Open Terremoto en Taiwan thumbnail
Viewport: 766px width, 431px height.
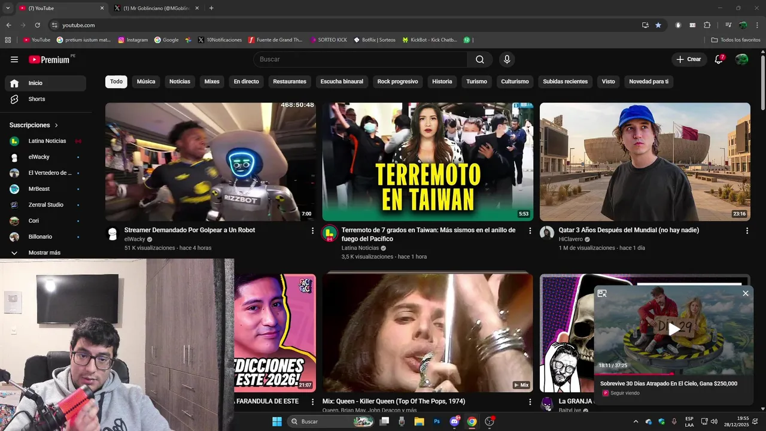click(x=428, y=162)
